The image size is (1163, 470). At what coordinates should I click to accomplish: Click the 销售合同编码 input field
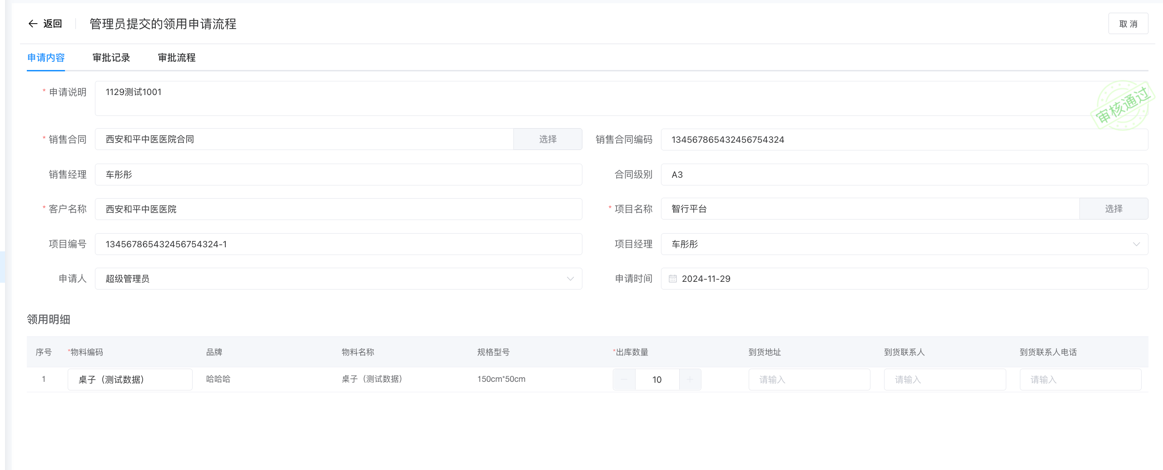904,140
